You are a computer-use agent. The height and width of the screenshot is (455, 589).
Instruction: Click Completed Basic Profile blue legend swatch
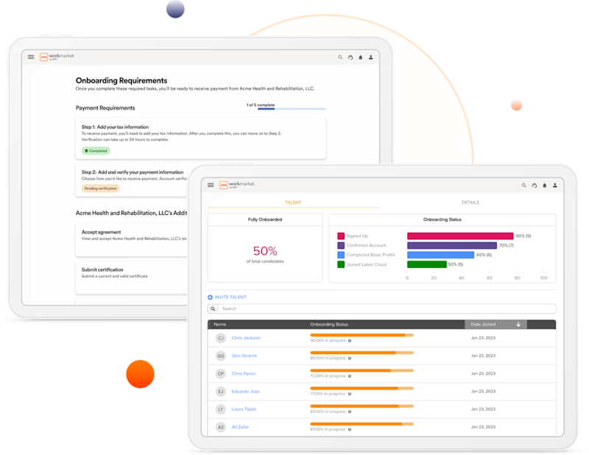(x=341, y=255)
